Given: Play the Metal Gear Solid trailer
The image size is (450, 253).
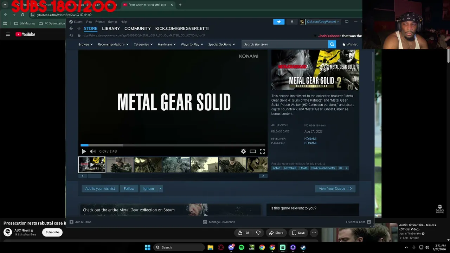Looking at the screenshot, I should click(x=84, y=151).
